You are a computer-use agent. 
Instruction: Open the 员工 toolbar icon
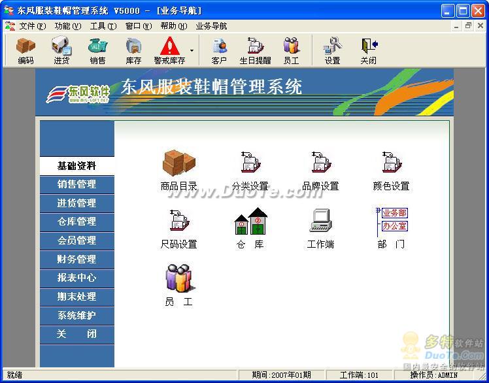point(292,50)
